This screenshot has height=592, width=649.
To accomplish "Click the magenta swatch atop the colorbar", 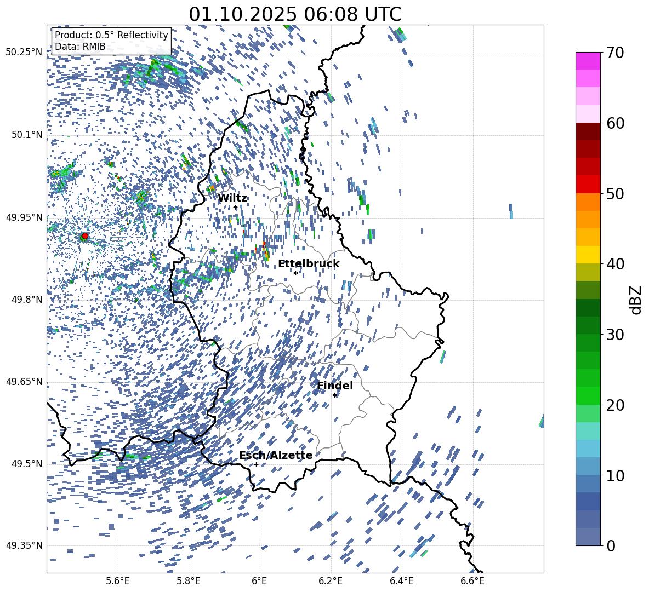I will [x=588, y=61].
